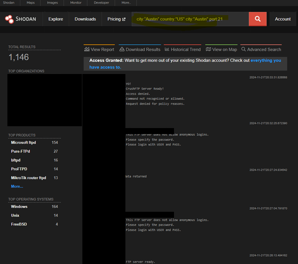Viewport: 298px width, 264px height.
Task: Filter by ProFTPD product
Action: pos(19,169)
